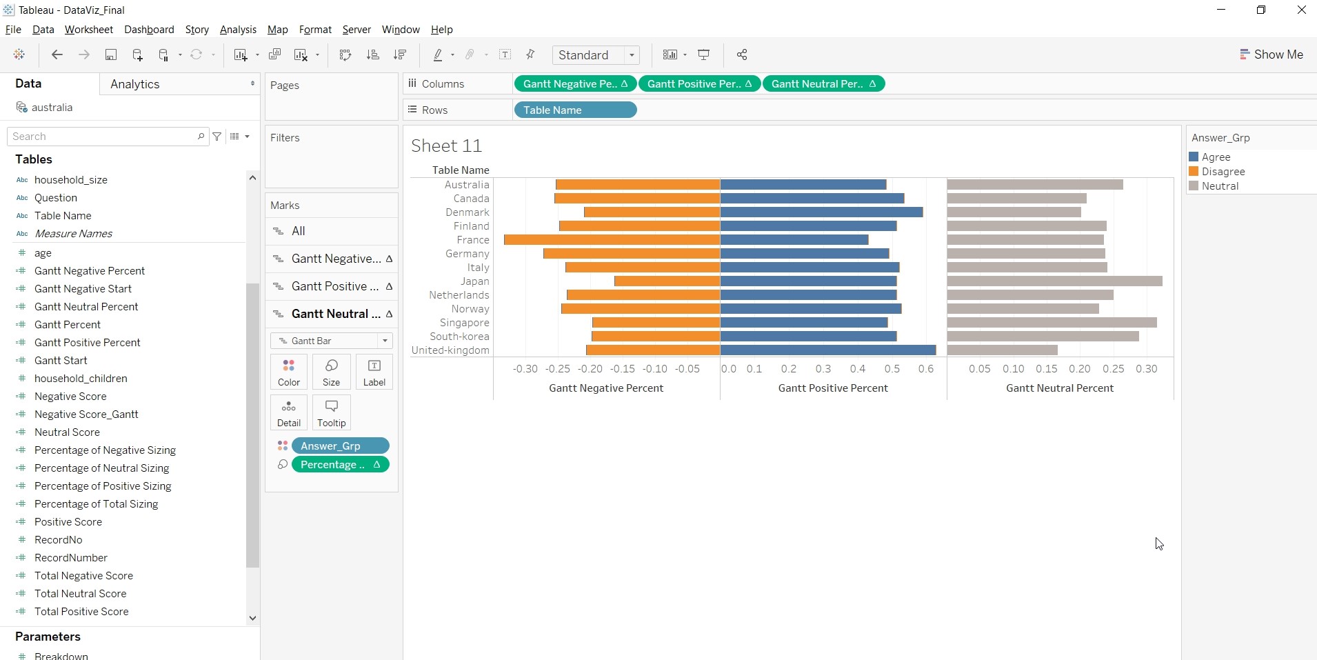The width and height of the screenshot is (1317, 660).
Task: Click the Duplicate worksheet icon
Action: [274, 55]
